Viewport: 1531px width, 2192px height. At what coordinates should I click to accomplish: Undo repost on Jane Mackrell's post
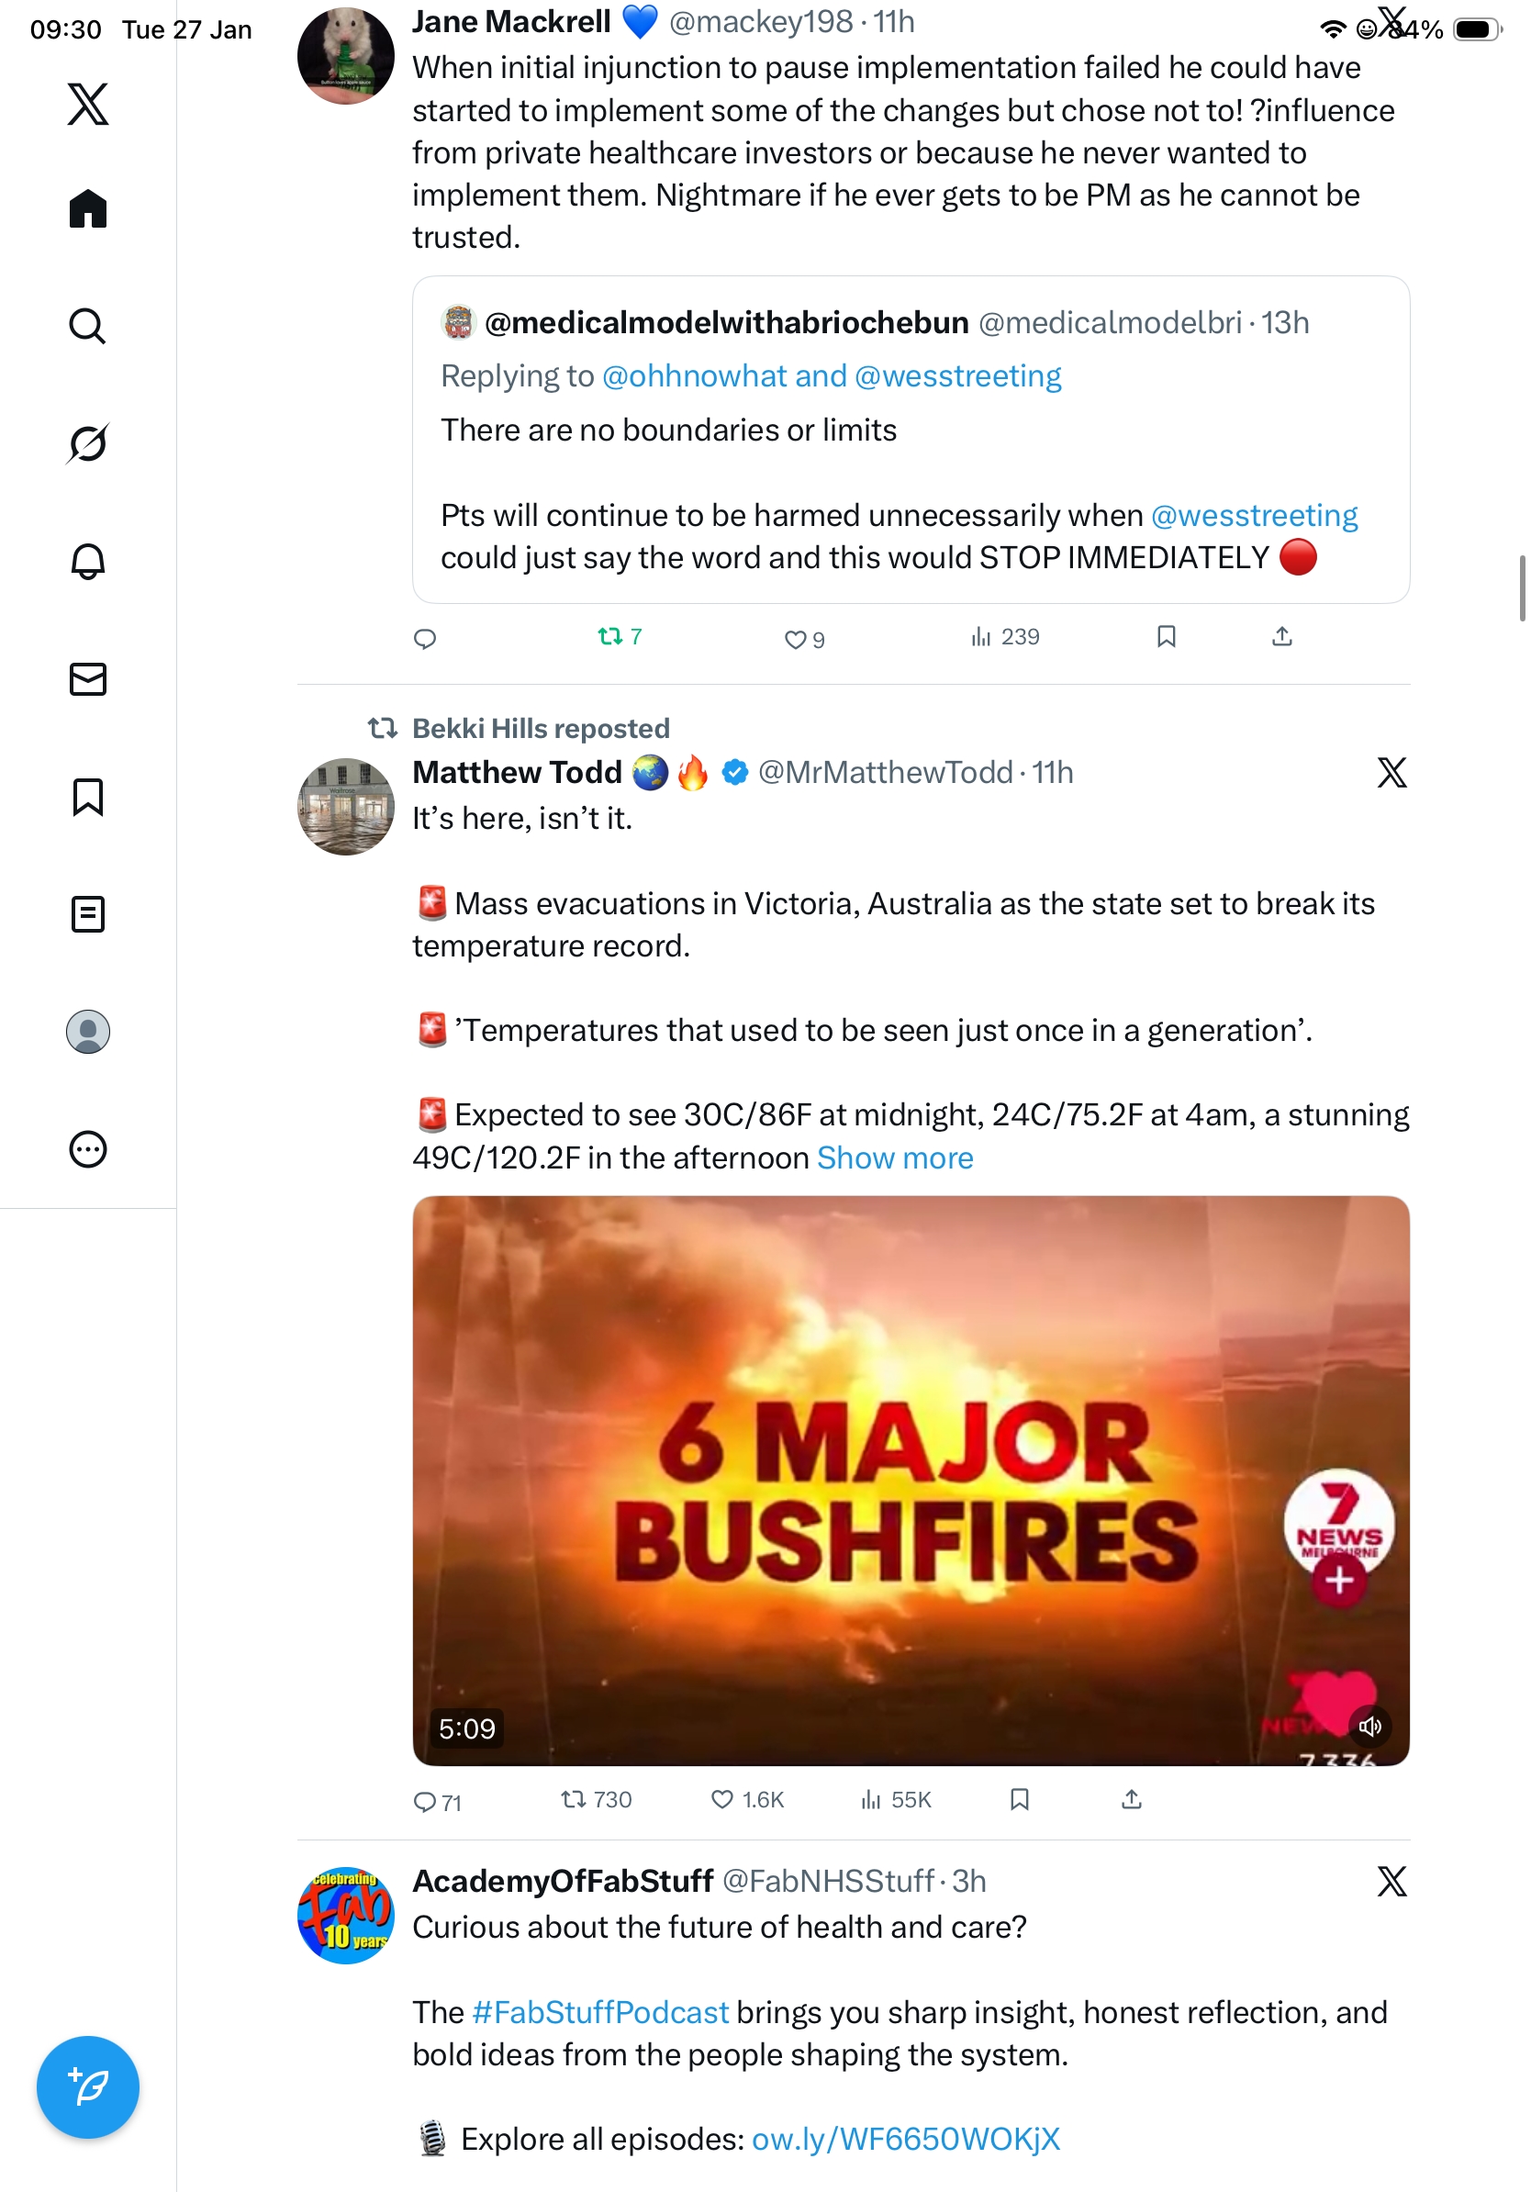coord(619,637)
